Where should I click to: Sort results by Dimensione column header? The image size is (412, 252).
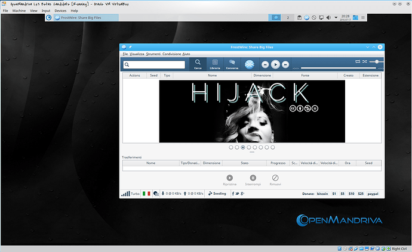click(x=262, y=76)
